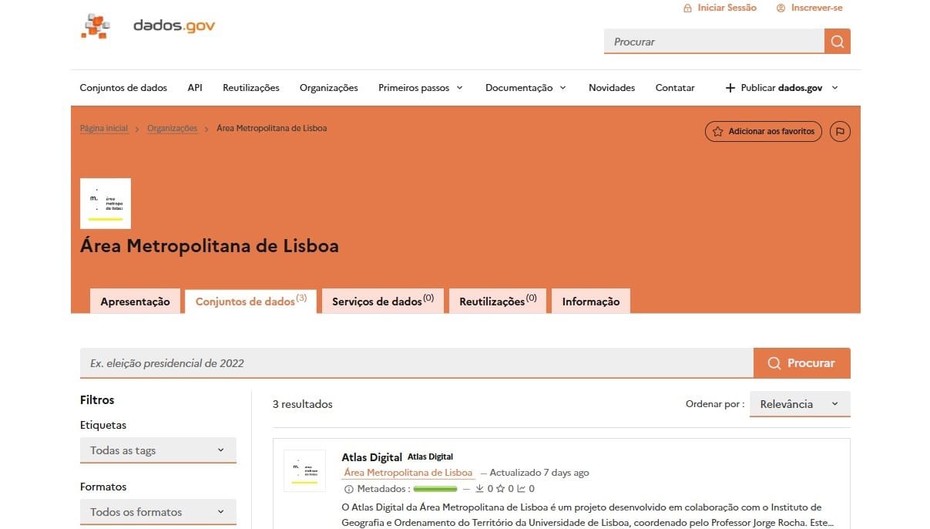Focus the header Procurar search field
The width and height of the screenshot is (930, 529).
pos(714,42)
